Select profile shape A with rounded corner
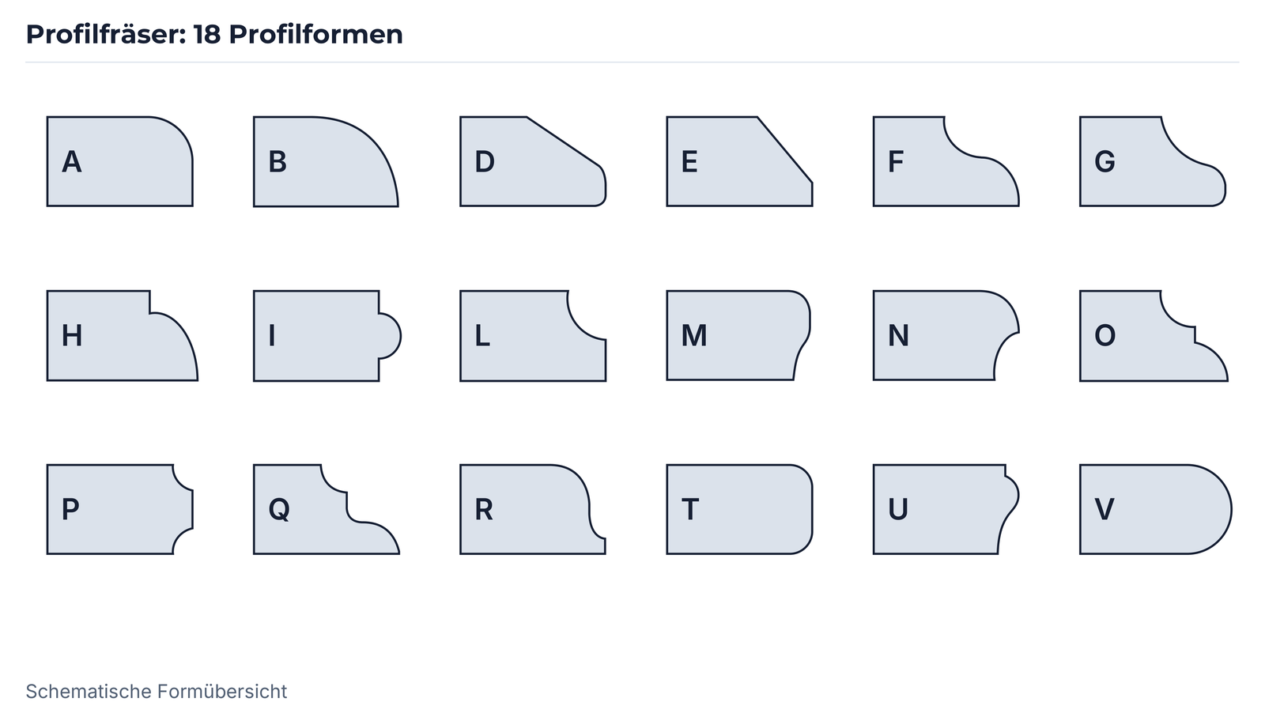Image resolution: width=1265 pixels, height=717 pixels. [119, 161]
